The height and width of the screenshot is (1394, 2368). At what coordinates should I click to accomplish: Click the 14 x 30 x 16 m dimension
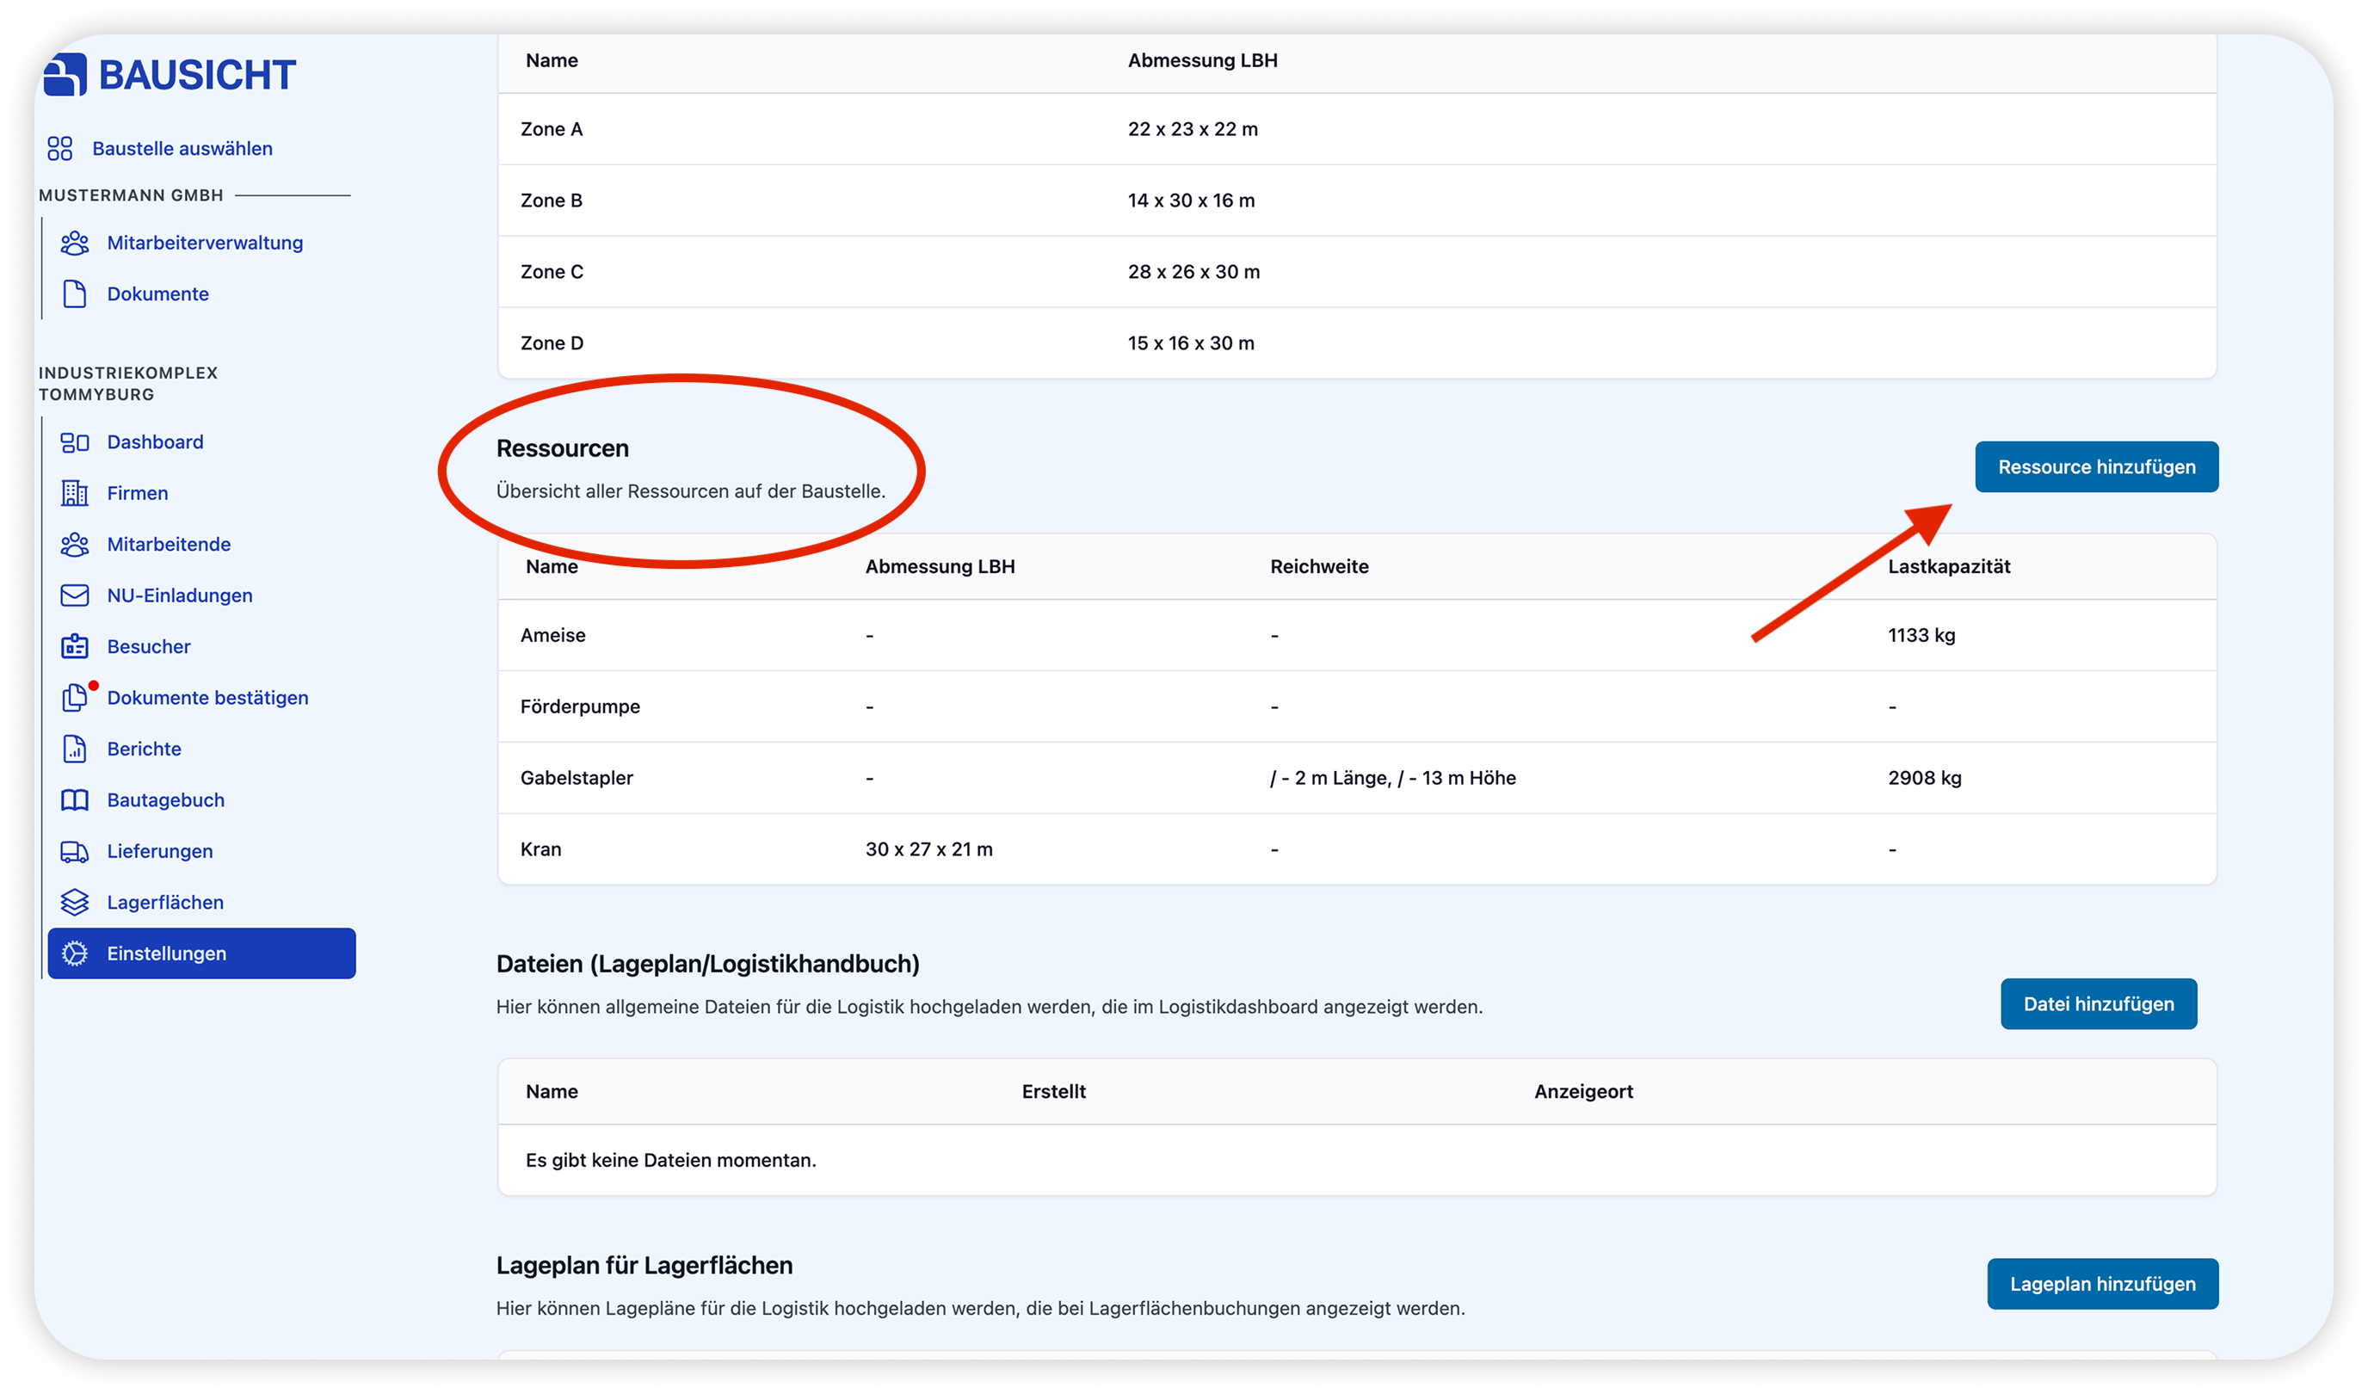pyautogui.click(x=1191, y=200)
